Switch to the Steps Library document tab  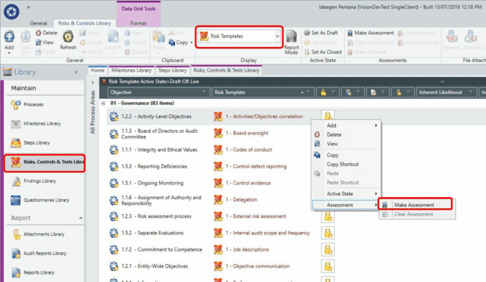(x=173, y=70)
